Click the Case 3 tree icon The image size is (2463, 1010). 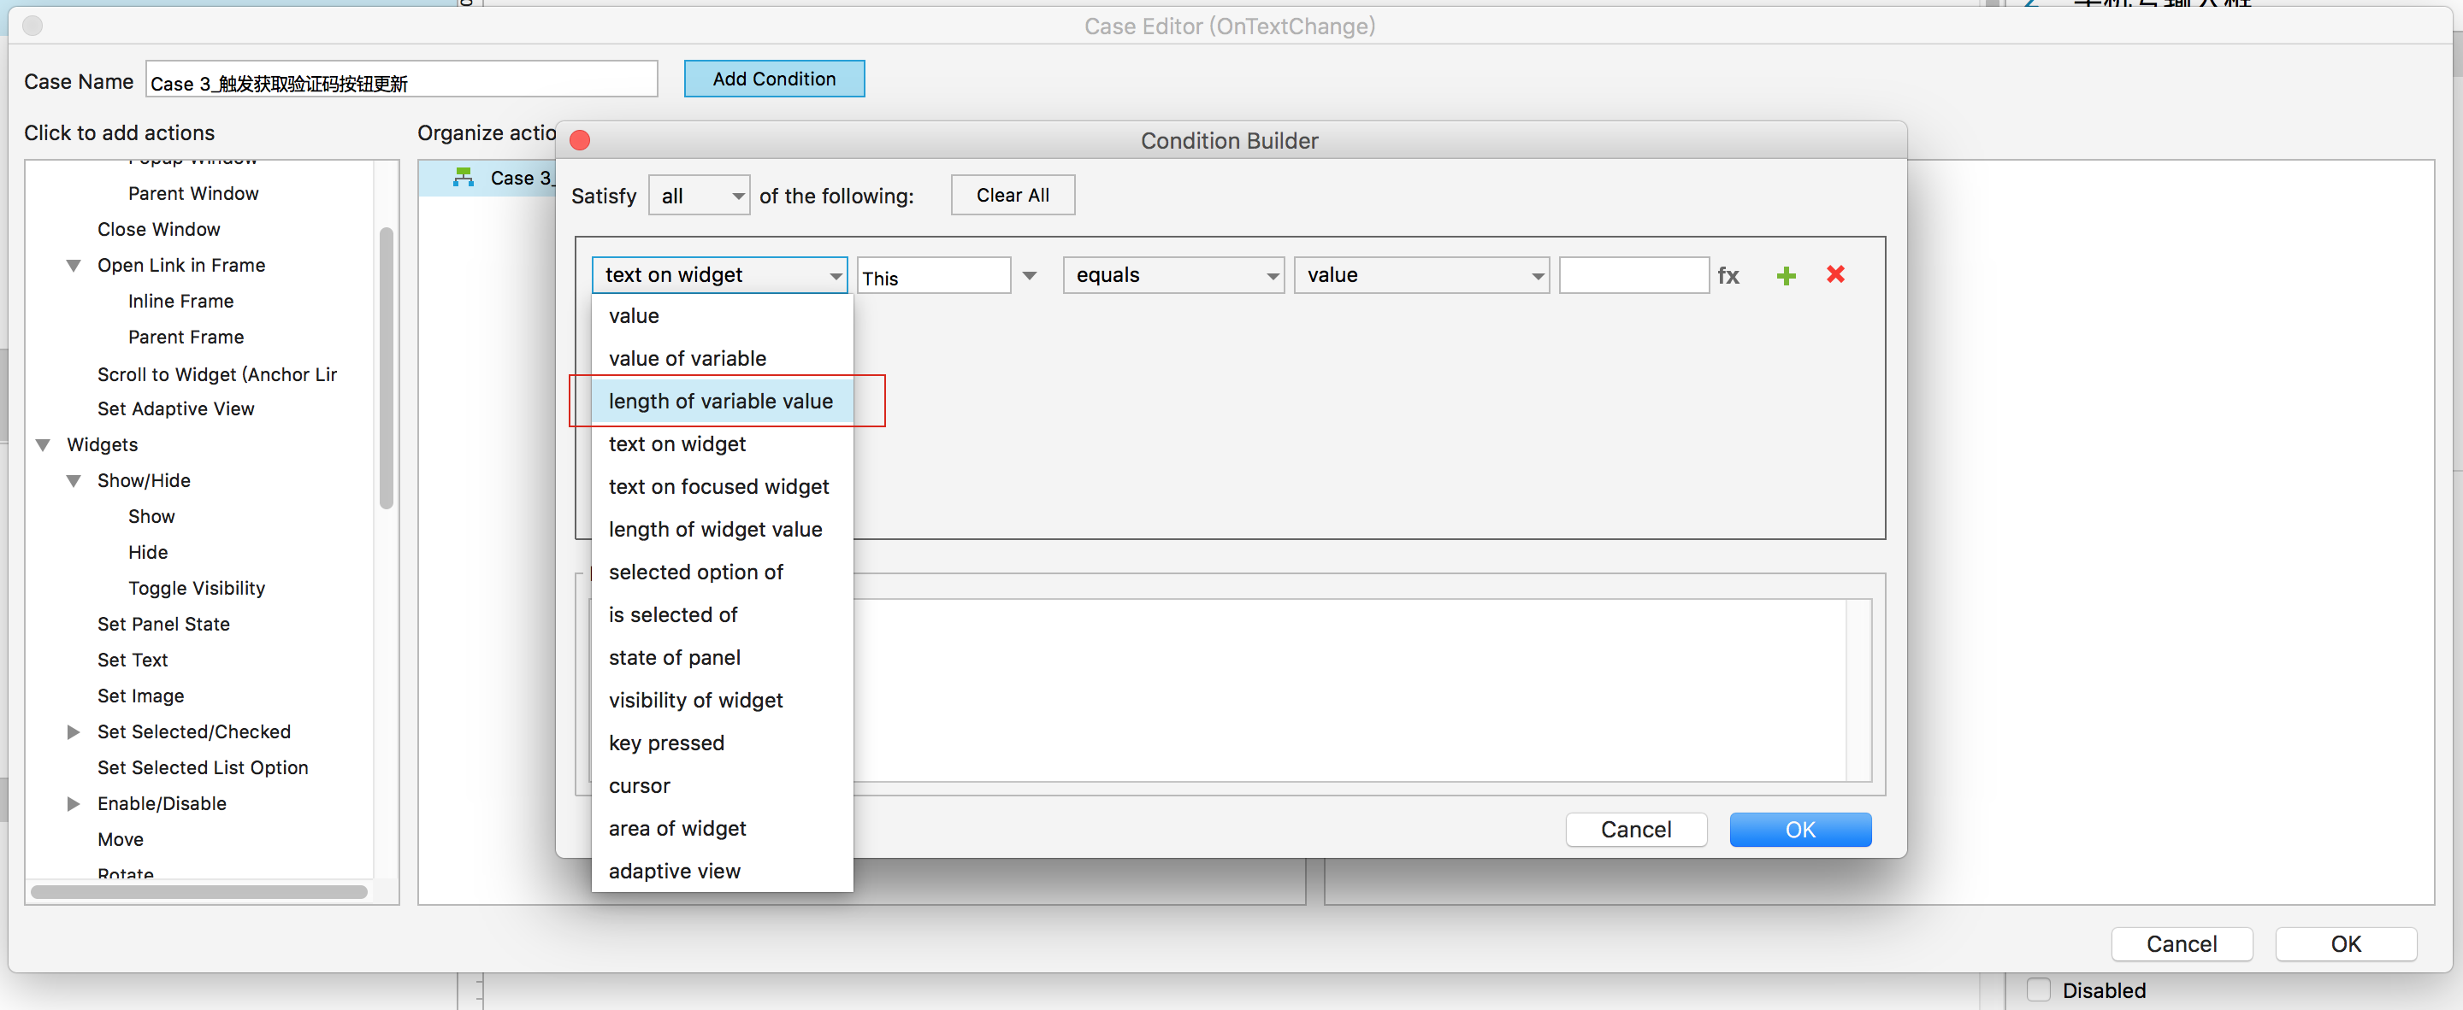[464, 178]
